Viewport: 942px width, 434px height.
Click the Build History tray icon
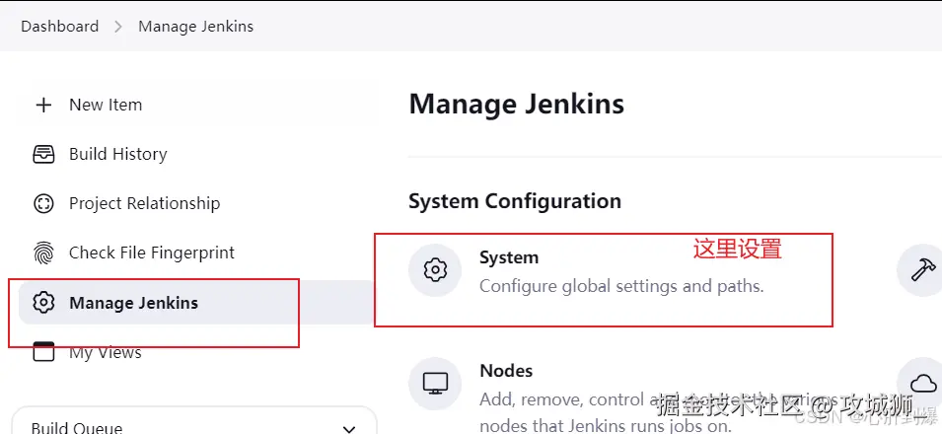tap(43, 155)
